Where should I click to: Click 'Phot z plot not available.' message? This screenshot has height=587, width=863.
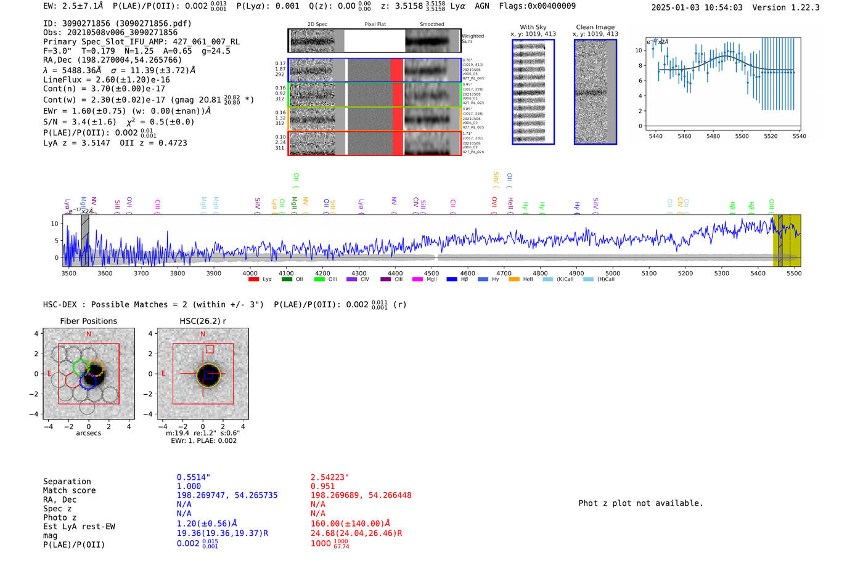click(x=640, y=503)
